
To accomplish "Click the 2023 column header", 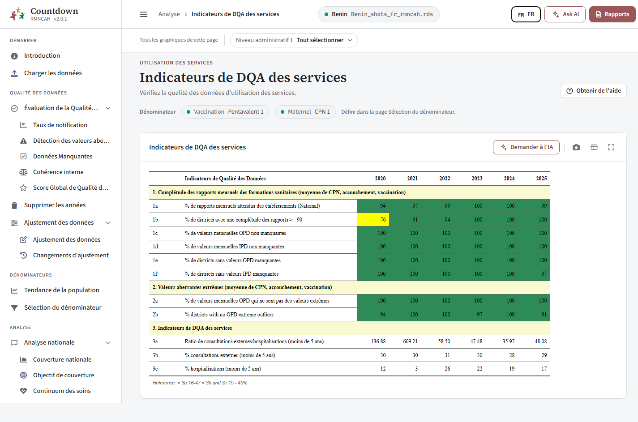I will [x=477, y=179].
